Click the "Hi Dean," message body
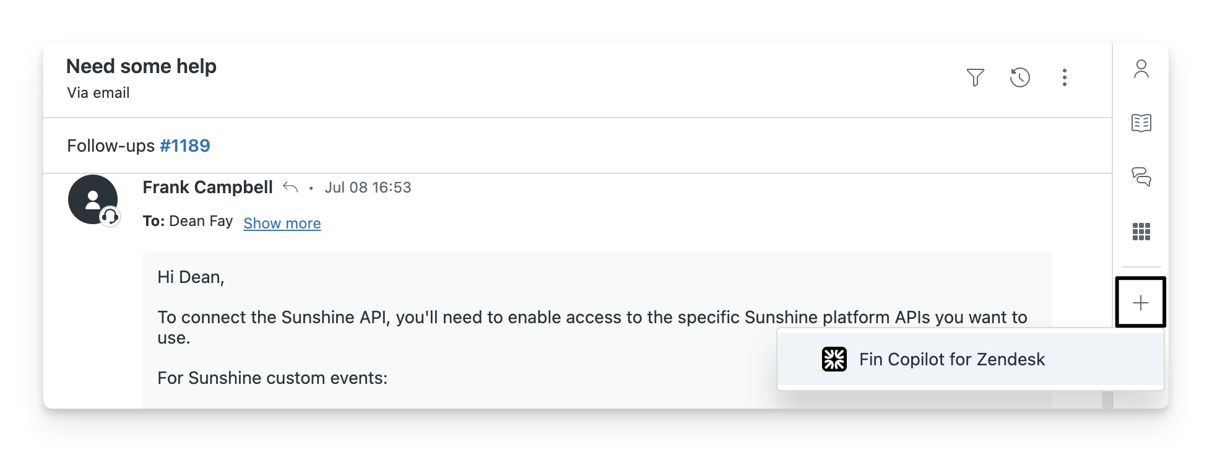1212x452 pixels. (x=191, y=277)
